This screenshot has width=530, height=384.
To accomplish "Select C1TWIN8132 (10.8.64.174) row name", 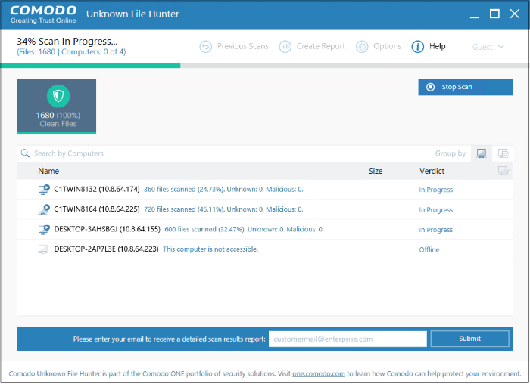I will click(x=97, y=189).
